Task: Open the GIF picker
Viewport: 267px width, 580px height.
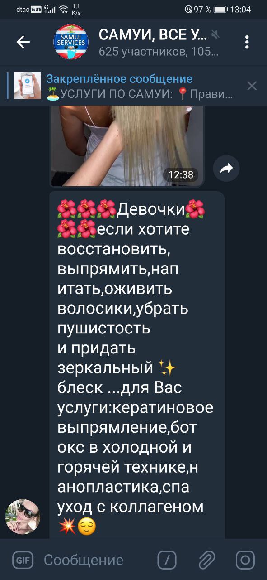Action: (23, 560)
